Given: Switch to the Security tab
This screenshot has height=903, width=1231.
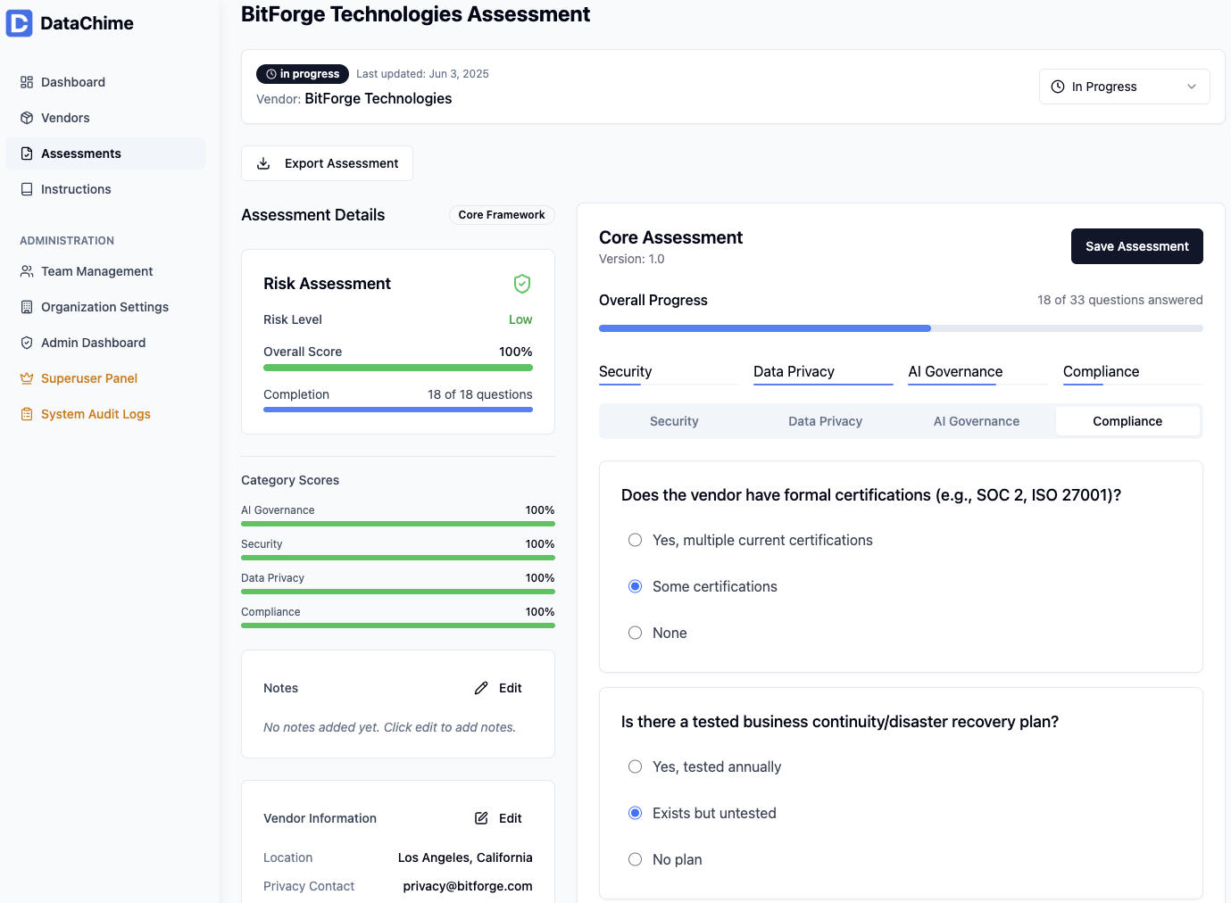Looking at the screenshot, I should (674, 421).
